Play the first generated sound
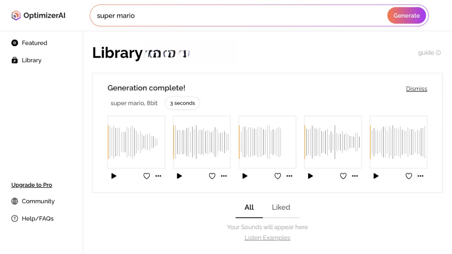 pyautogui.click(x=114, y=176)
